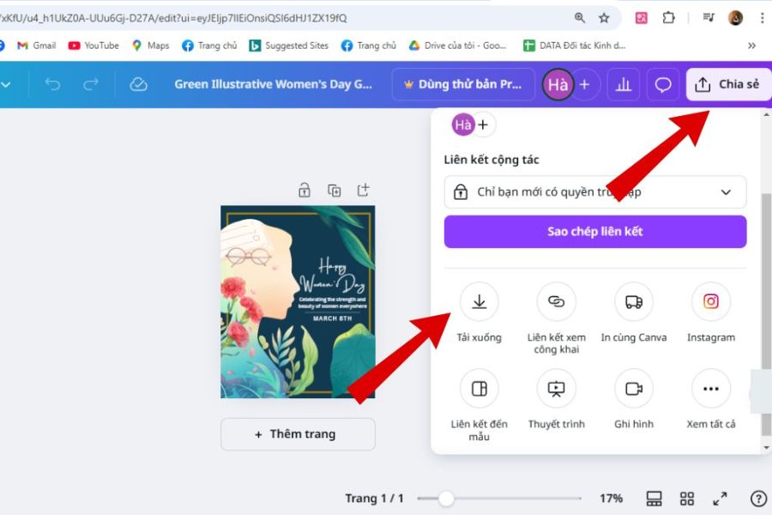Viewport: 772px width, 515px height.
Task: Start Thuyết trình presentation mode
Action: (x=556, y=389)
